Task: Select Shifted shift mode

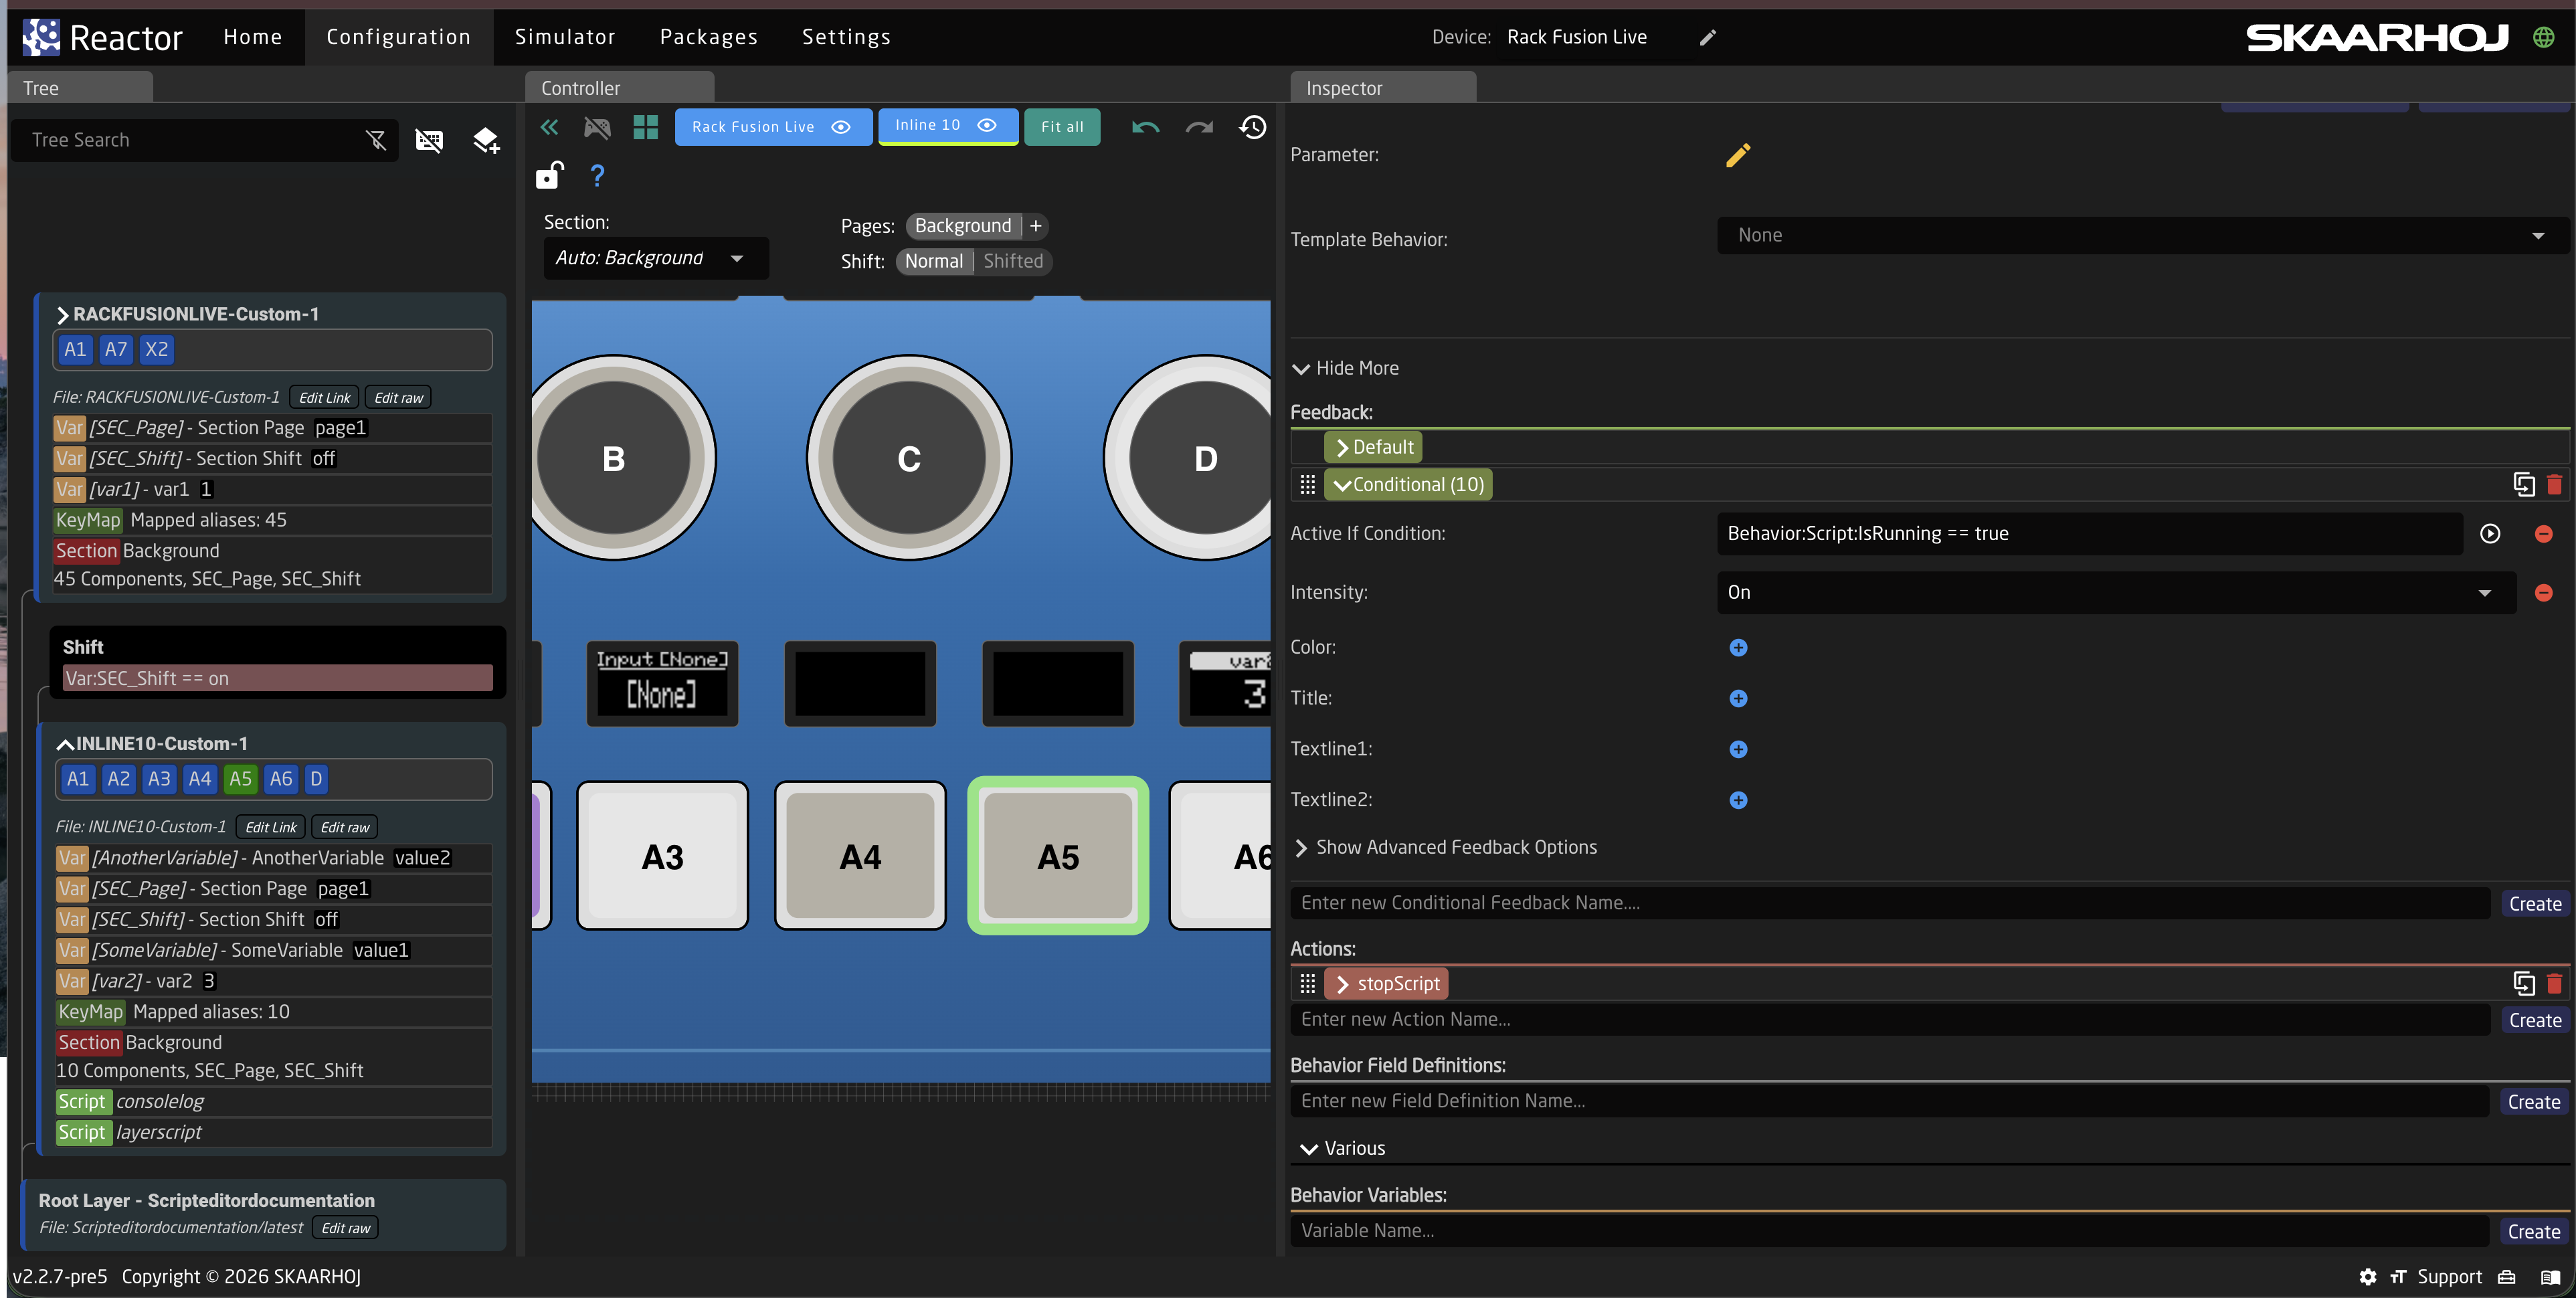Action: (1013, 261)
